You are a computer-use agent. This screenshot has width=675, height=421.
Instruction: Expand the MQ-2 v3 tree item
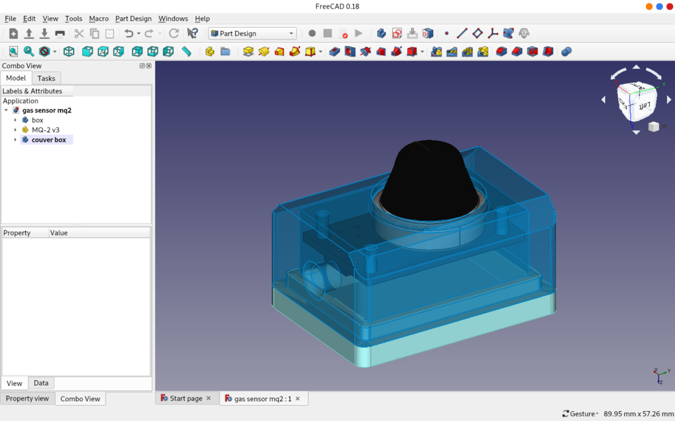[x=16, y=130]
